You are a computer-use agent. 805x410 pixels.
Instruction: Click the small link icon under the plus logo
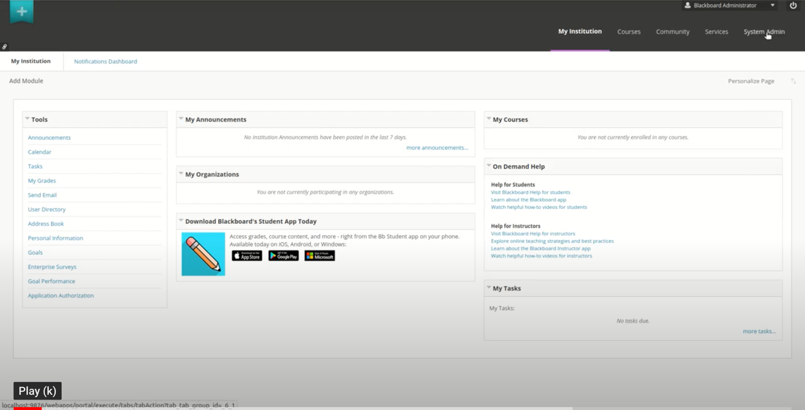[x=5, y=47]
